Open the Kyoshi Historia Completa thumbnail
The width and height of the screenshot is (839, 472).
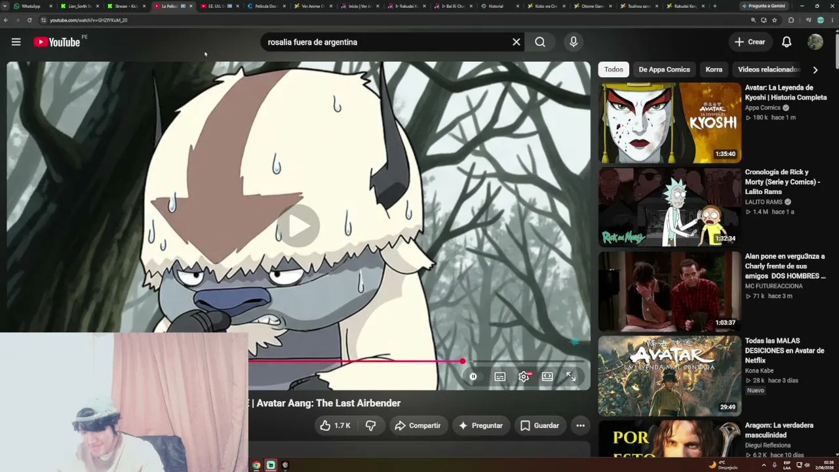(669, 123)
